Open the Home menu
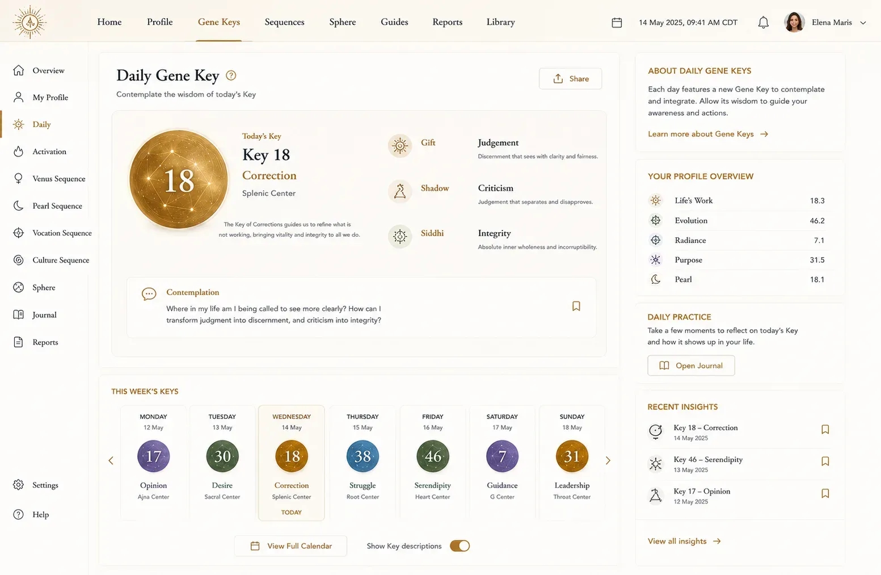This screenshot has height=575, width=881. 109,22
